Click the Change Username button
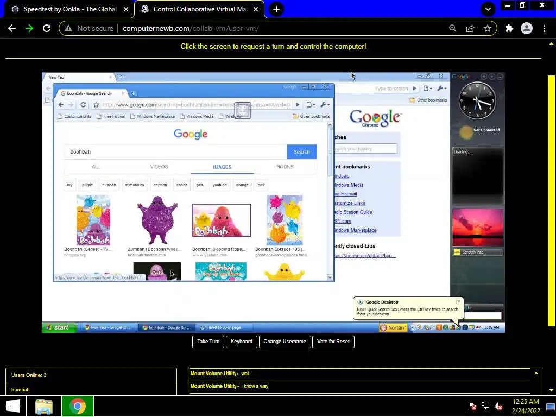 [285, 342]
